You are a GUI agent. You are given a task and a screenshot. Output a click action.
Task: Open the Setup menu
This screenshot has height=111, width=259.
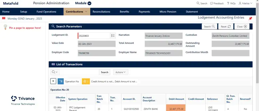point(23,12)
